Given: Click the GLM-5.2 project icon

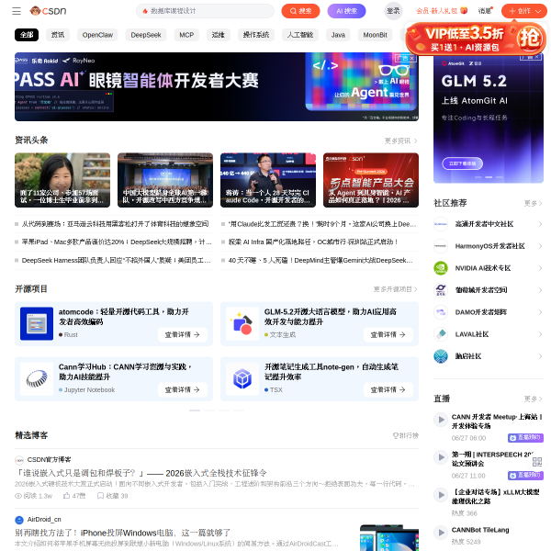Looking at the screenshot, I should (242, 323).
